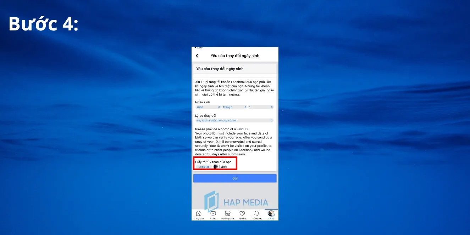Tap the back arrow in the header
Image resolution: width=470 pixels, height=235 pixels.
point(197,56)
